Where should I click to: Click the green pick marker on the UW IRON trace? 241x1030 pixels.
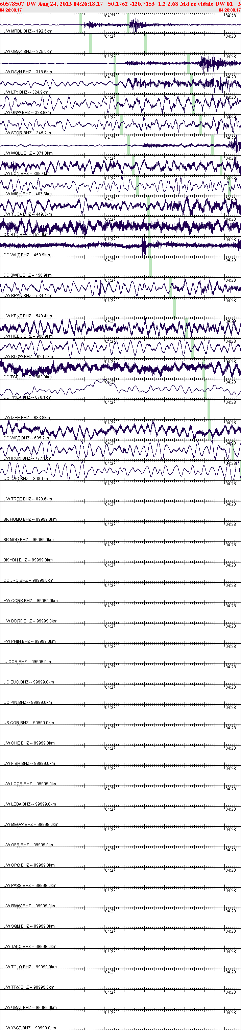[x=233, y=450]
